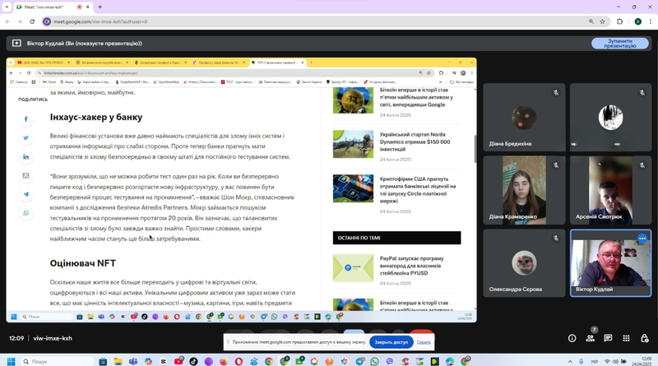Select Діана Крамаренко video tile
This screenshot has height=366, width=658.
click(x=524, y=190)
